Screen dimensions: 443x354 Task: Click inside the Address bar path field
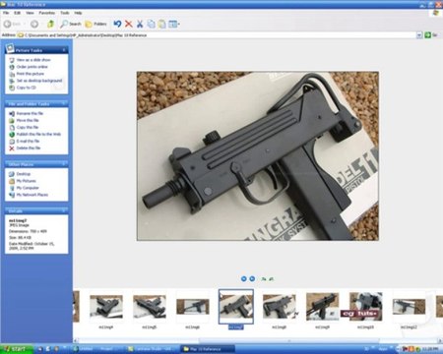217,35
